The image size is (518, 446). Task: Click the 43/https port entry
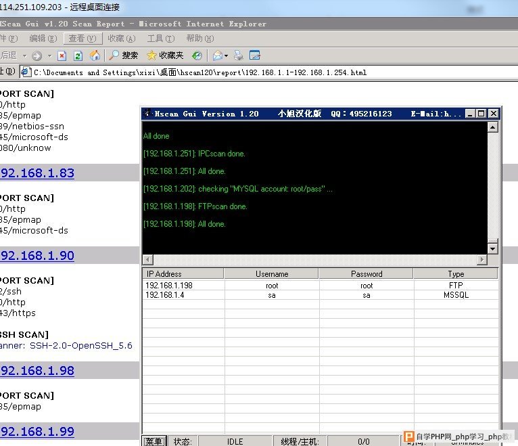pos(18,313)
